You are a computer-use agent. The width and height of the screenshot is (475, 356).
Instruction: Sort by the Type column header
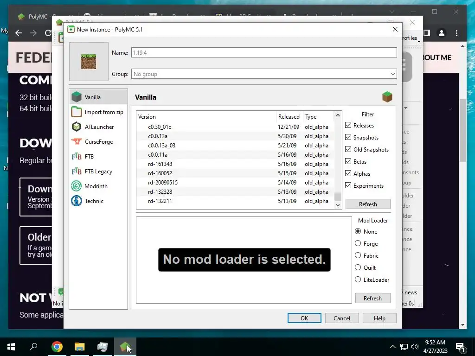(318, 116)
